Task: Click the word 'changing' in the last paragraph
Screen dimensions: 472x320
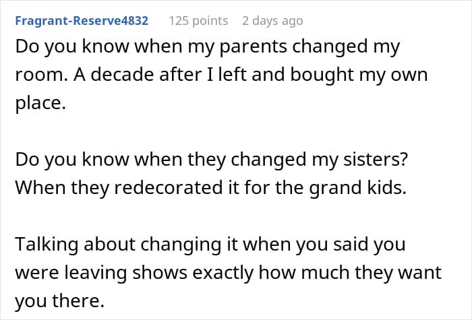Action: (x=181, y=245)
